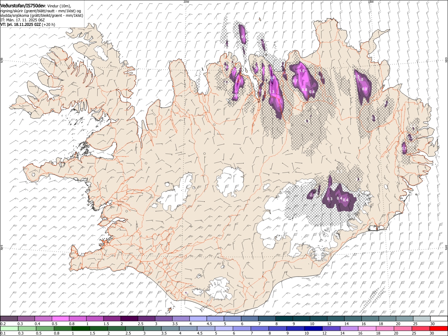Pick bottom legend swatch between 0.1 and 0.3
The image size is (448, 336).
(9, 328)
